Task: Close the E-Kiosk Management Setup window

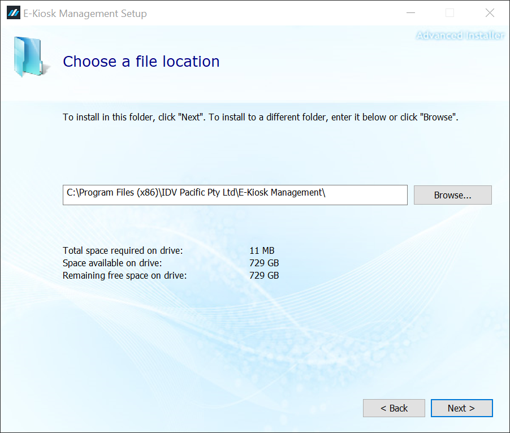Action: [490, 13]
